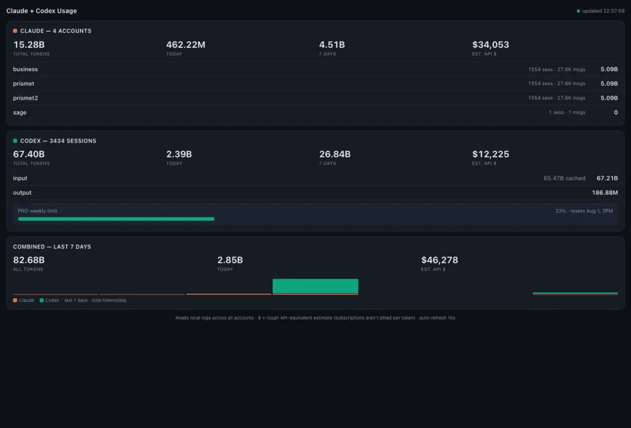Select the 'prismet2' account row name
Screen dimensions: 631x428
coord(25,98)
